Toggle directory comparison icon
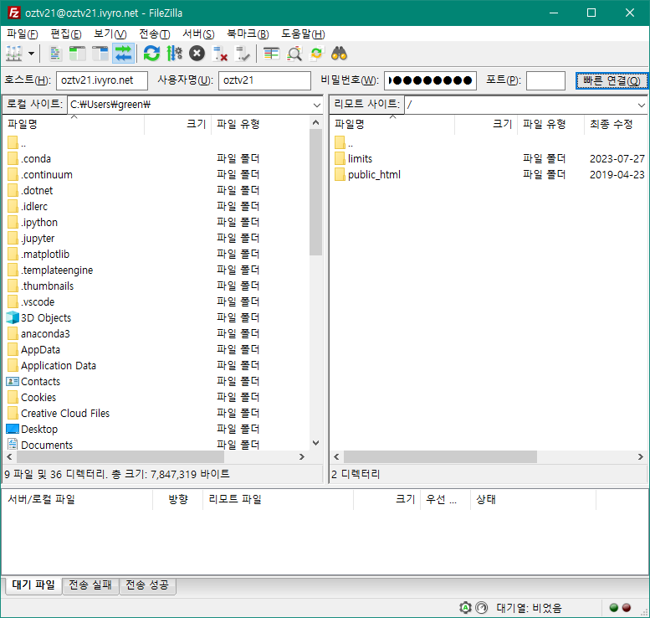Viewport: 650px width, 618px height. pyautogui.click(x=294, y=54)
